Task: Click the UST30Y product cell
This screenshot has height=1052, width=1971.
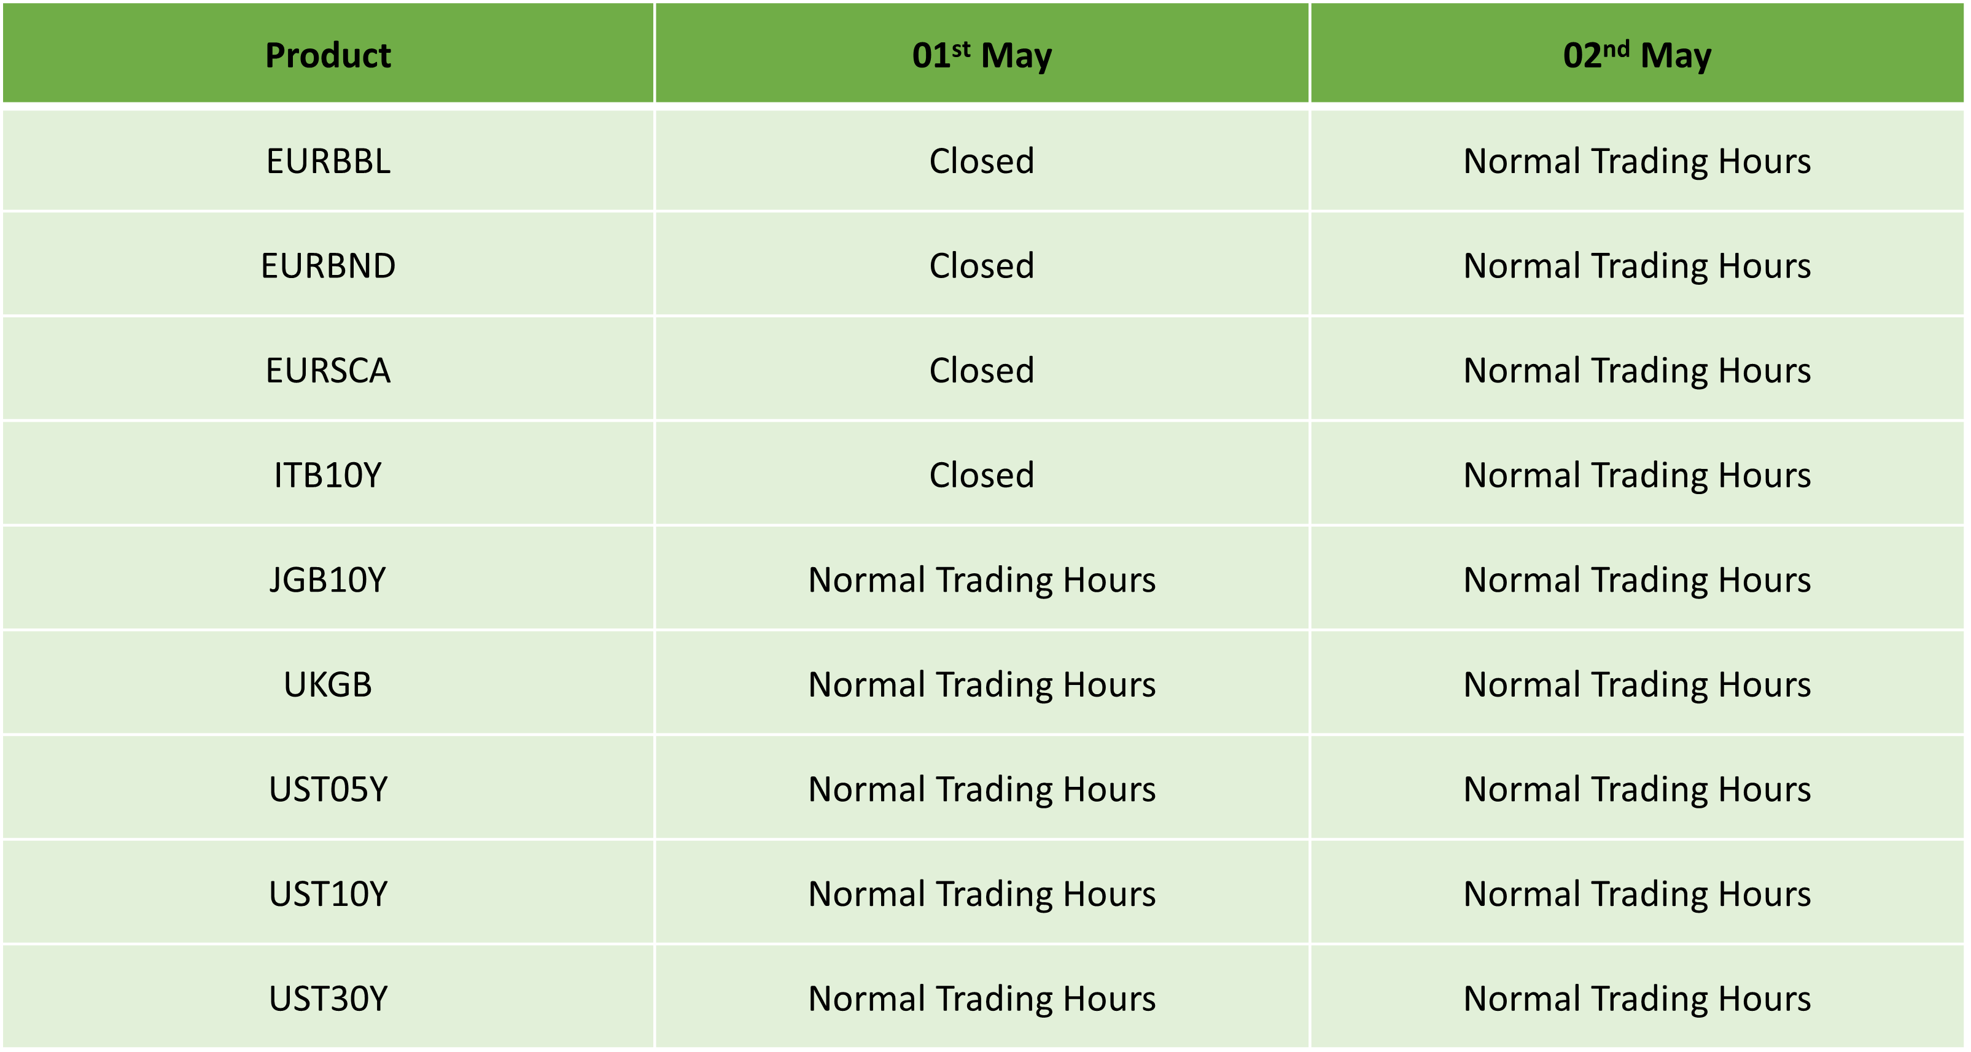Action: point(327,999)
